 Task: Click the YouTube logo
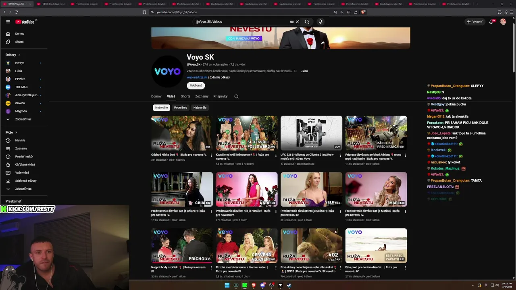coord(25,22)
